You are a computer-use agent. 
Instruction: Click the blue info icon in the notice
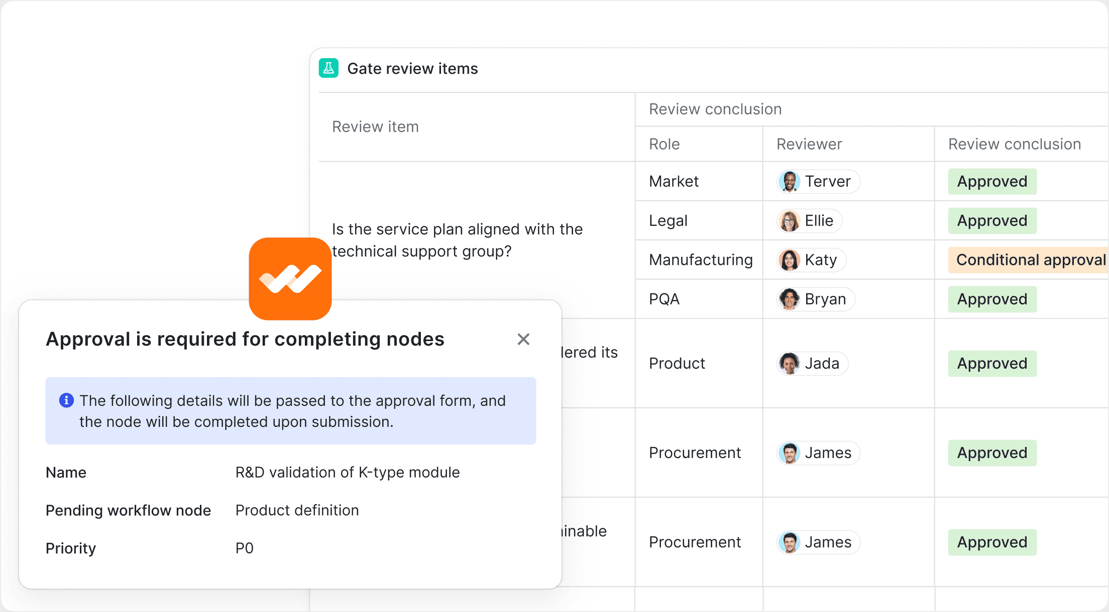[x=66, y=400]
